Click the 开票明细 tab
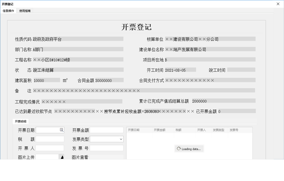Viewport: 284px width, 181px height. [20, 121]
